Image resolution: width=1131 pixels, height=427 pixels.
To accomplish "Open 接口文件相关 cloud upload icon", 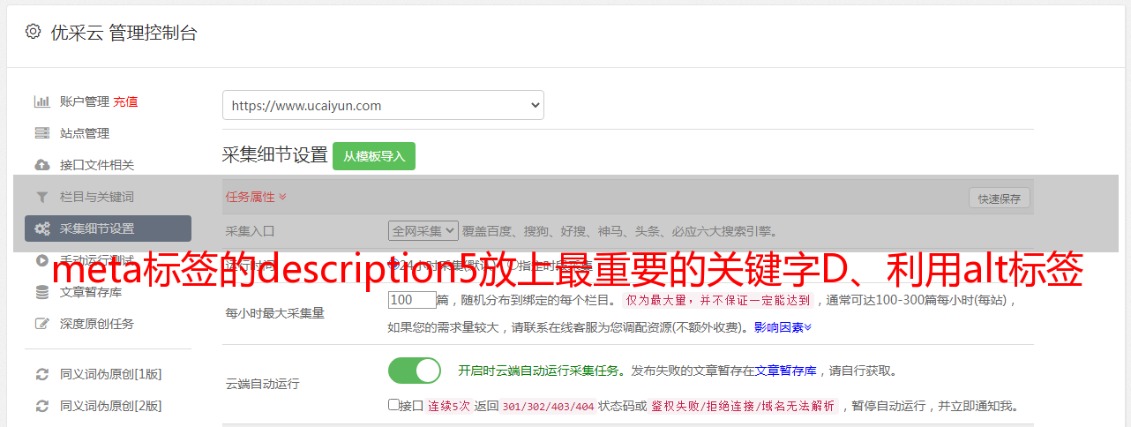I will 41,165.
